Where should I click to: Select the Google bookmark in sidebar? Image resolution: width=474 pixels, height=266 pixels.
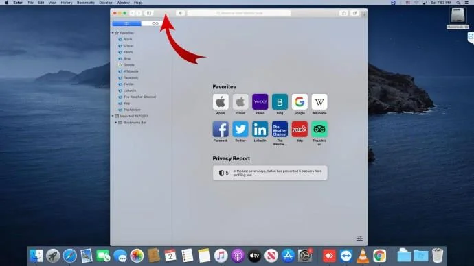pos(126,65)
